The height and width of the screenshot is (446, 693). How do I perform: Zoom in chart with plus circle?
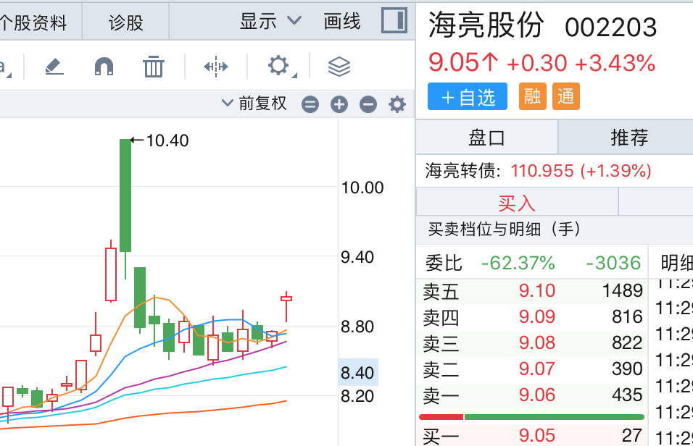coord(339,105)
